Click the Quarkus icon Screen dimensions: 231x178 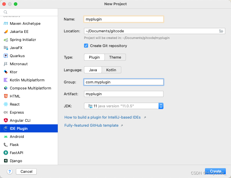6,56
